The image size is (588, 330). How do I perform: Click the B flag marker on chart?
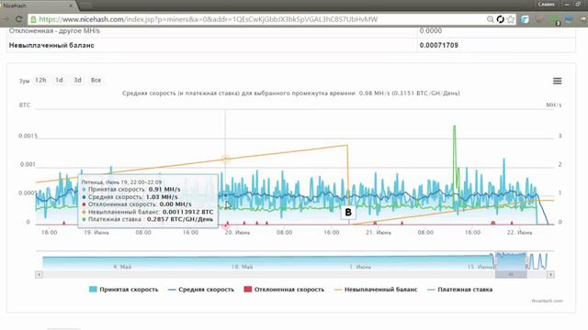(348, 212)
